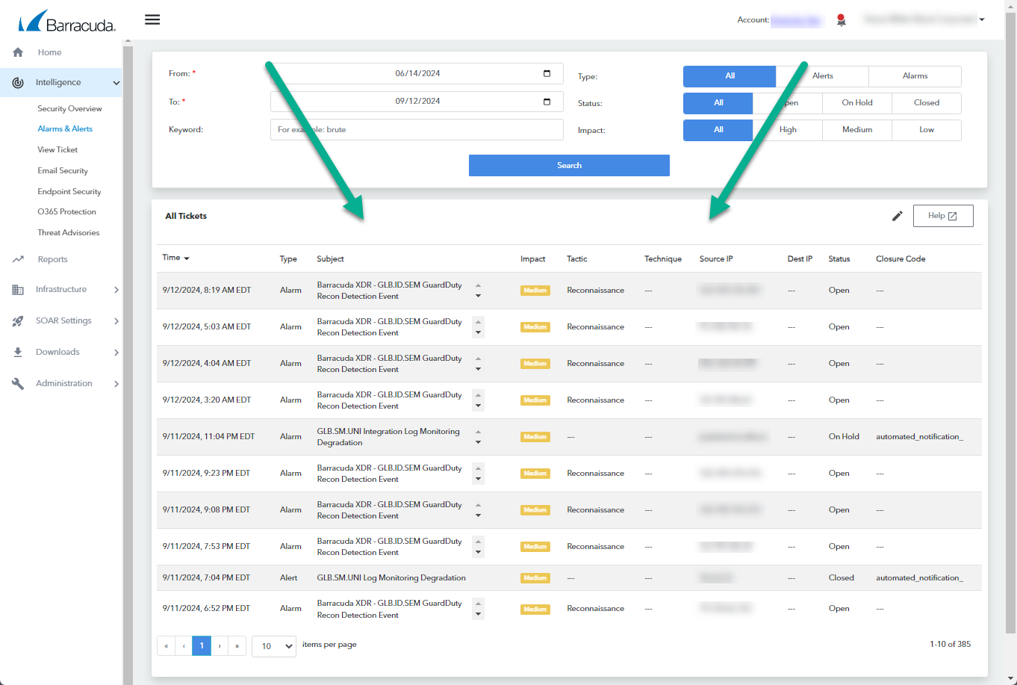This screenshot has height=685, width=1017.
Task: Click the Search button
Action: coord(569,165)
